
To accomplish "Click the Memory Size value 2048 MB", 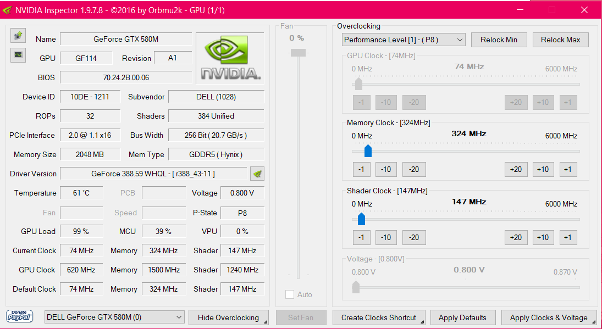I will pyautogui.click(x=90, y=154).
